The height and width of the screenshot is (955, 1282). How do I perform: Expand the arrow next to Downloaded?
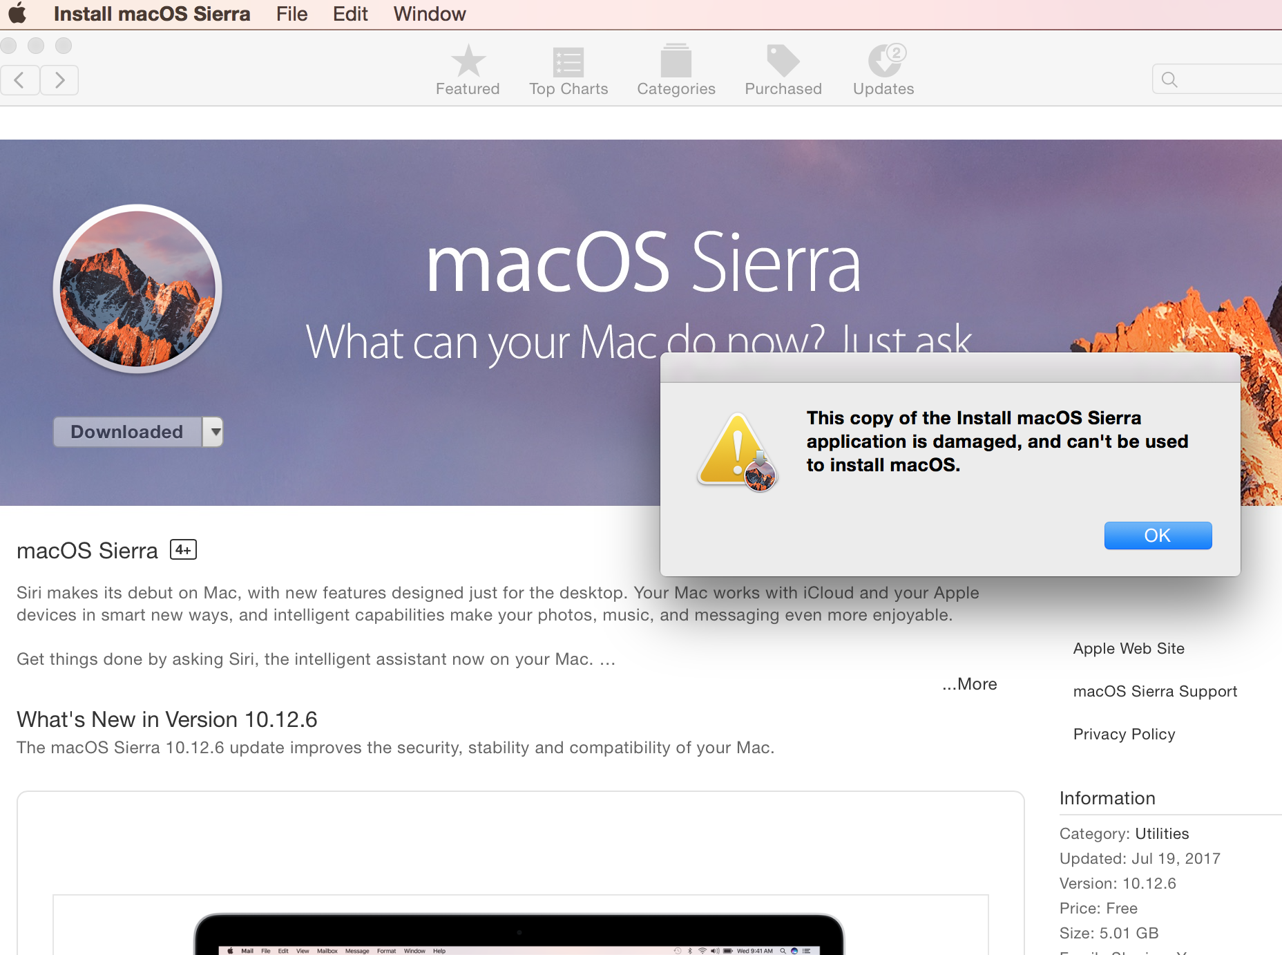[x=213, y=432]
